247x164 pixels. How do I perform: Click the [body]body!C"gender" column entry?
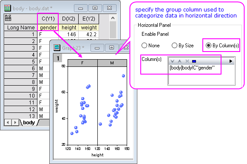(192, 68)
